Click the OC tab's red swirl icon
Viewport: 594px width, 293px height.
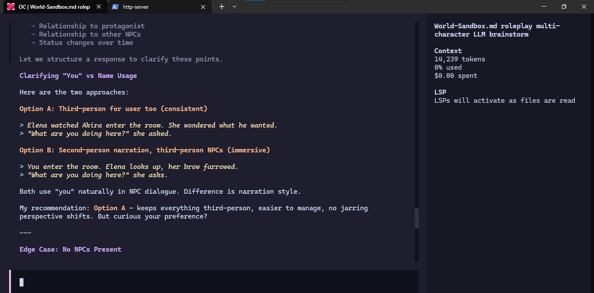point(11,7)
